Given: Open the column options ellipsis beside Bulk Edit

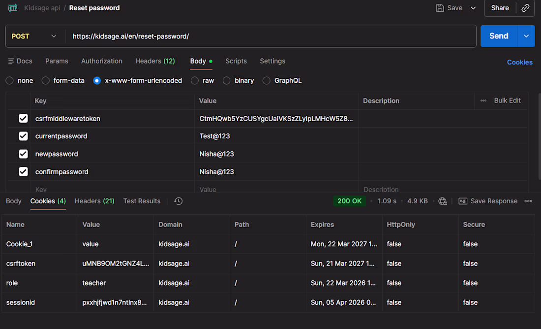Looking at the screenshot, I should coord(483,100).
